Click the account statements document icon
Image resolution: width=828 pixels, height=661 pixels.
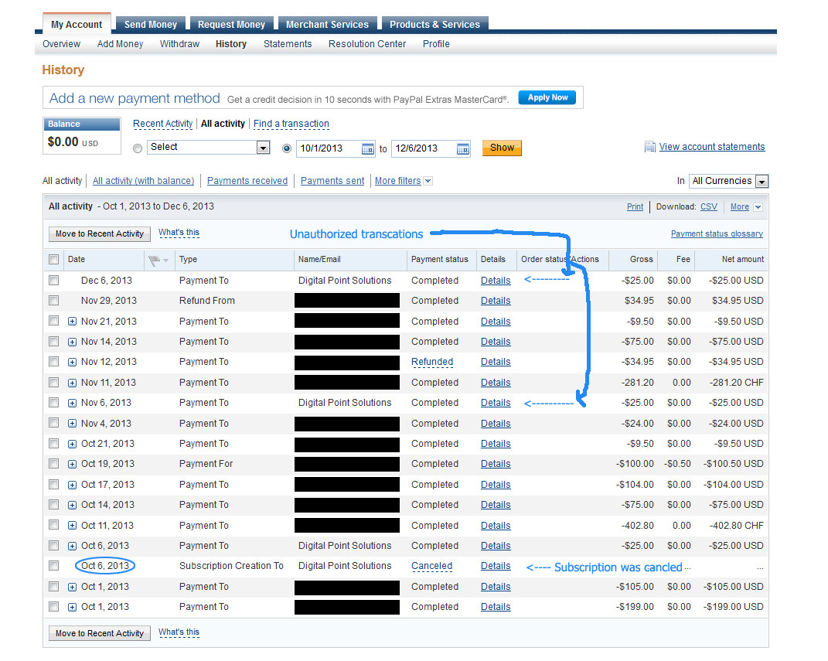[650, 147]
